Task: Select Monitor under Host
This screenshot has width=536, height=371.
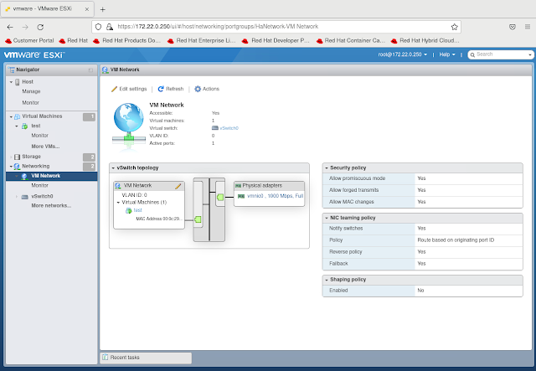Action: pos(30,102)
